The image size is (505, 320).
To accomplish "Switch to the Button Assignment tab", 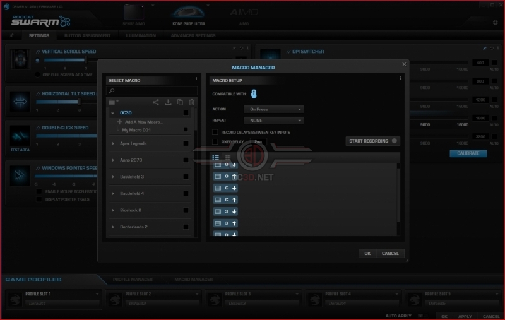I will (87, 35).
